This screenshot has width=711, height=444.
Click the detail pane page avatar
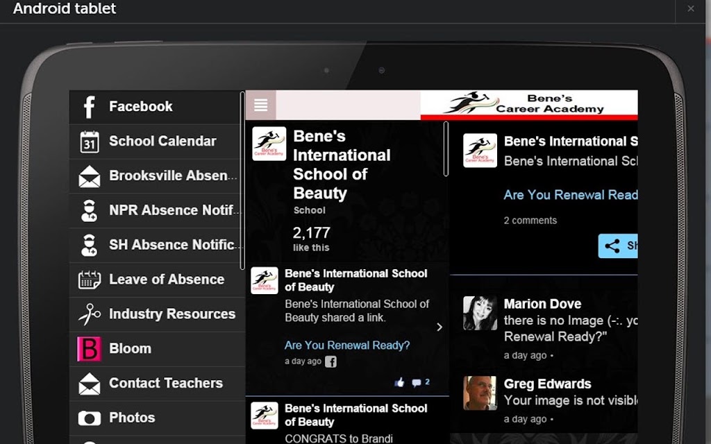click(480, 151)
